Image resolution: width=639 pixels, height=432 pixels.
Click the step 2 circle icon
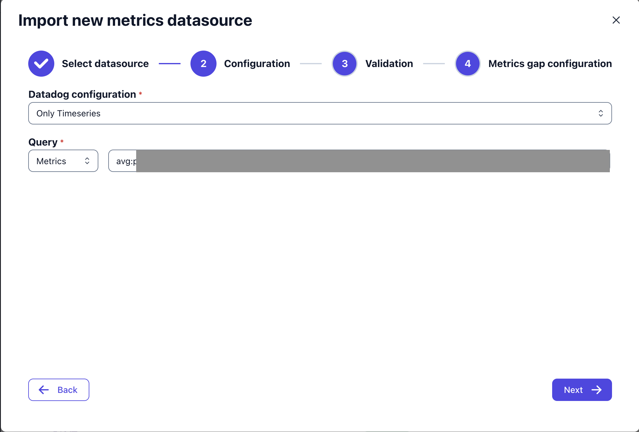pos(203,64)
